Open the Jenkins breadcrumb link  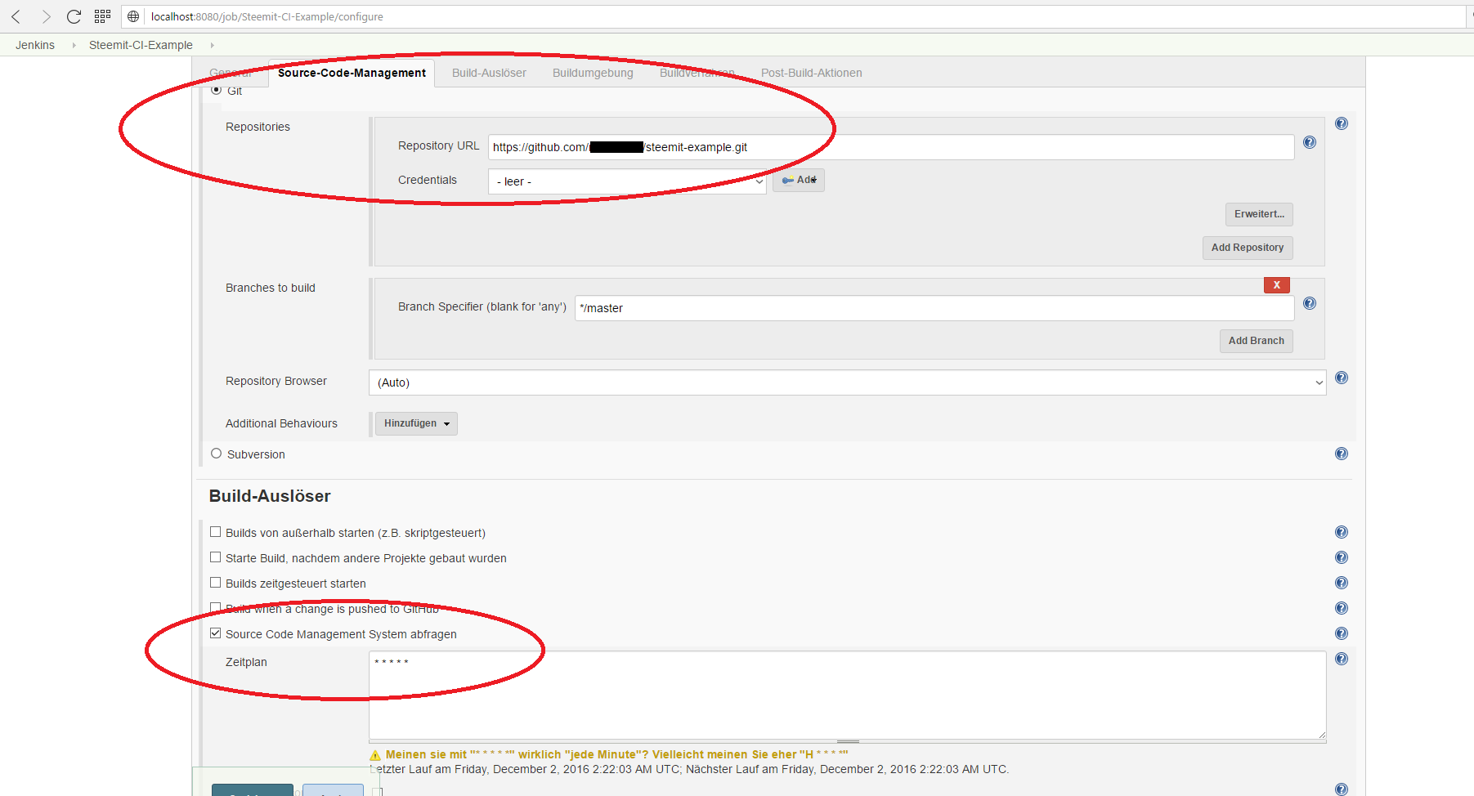[35, 45]
